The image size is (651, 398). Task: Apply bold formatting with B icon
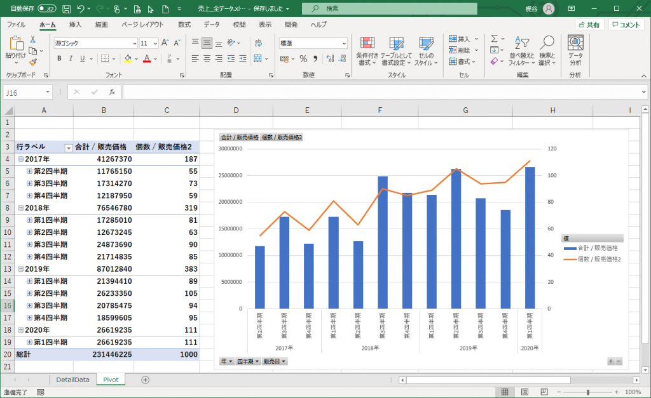tap(59, 58)
